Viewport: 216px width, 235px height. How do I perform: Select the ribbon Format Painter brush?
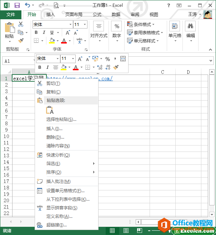coord(21,40)
